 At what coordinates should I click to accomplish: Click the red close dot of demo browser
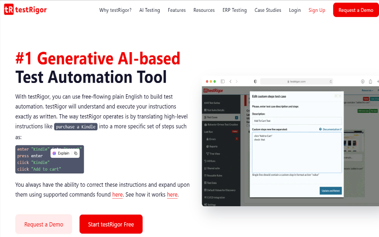click(x=207, y=82)
